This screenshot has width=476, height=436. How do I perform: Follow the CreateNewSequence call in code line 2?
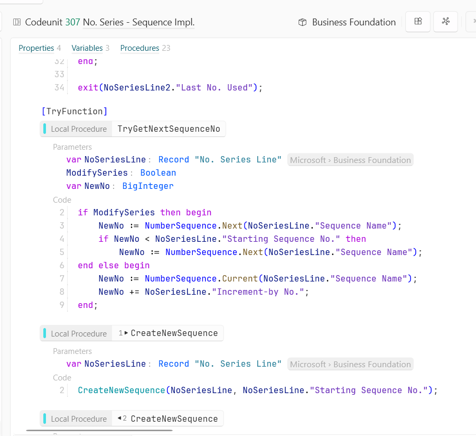coord(122,390)
